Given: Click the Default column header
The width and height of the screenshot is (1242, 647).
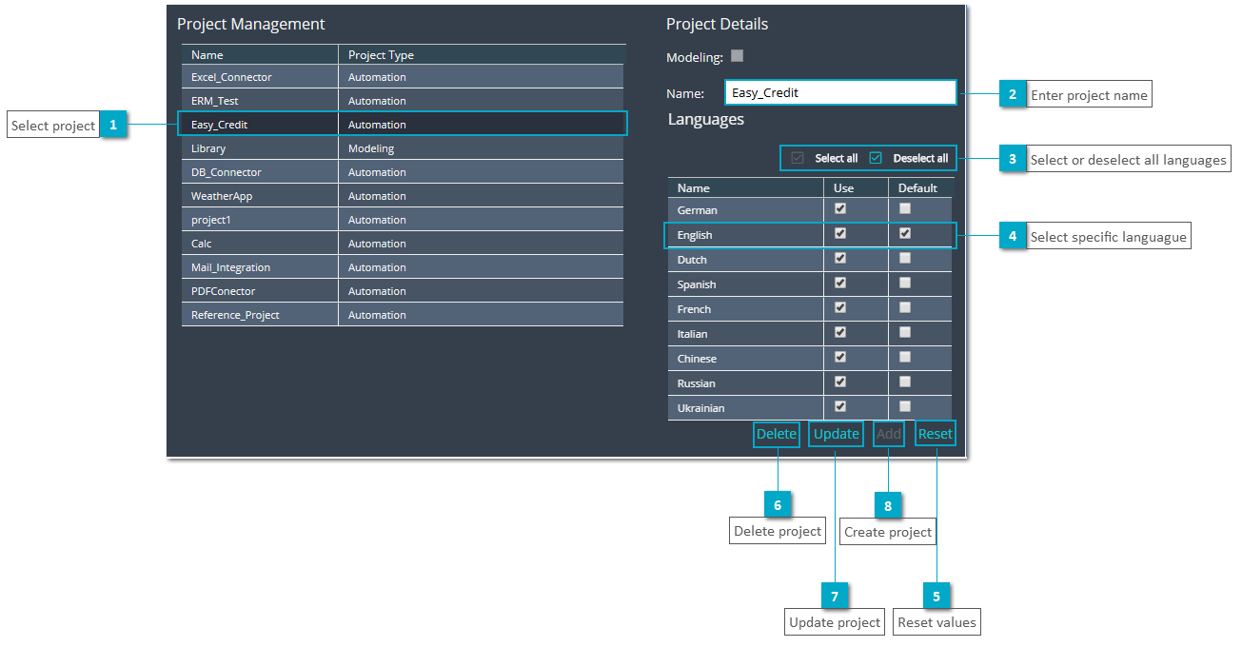Looking at the screenshot, I should tap(920, 187).
